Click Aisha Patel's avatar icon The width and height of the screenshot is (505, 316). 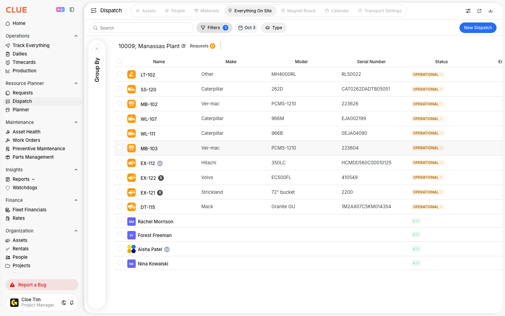coord(132,249)
